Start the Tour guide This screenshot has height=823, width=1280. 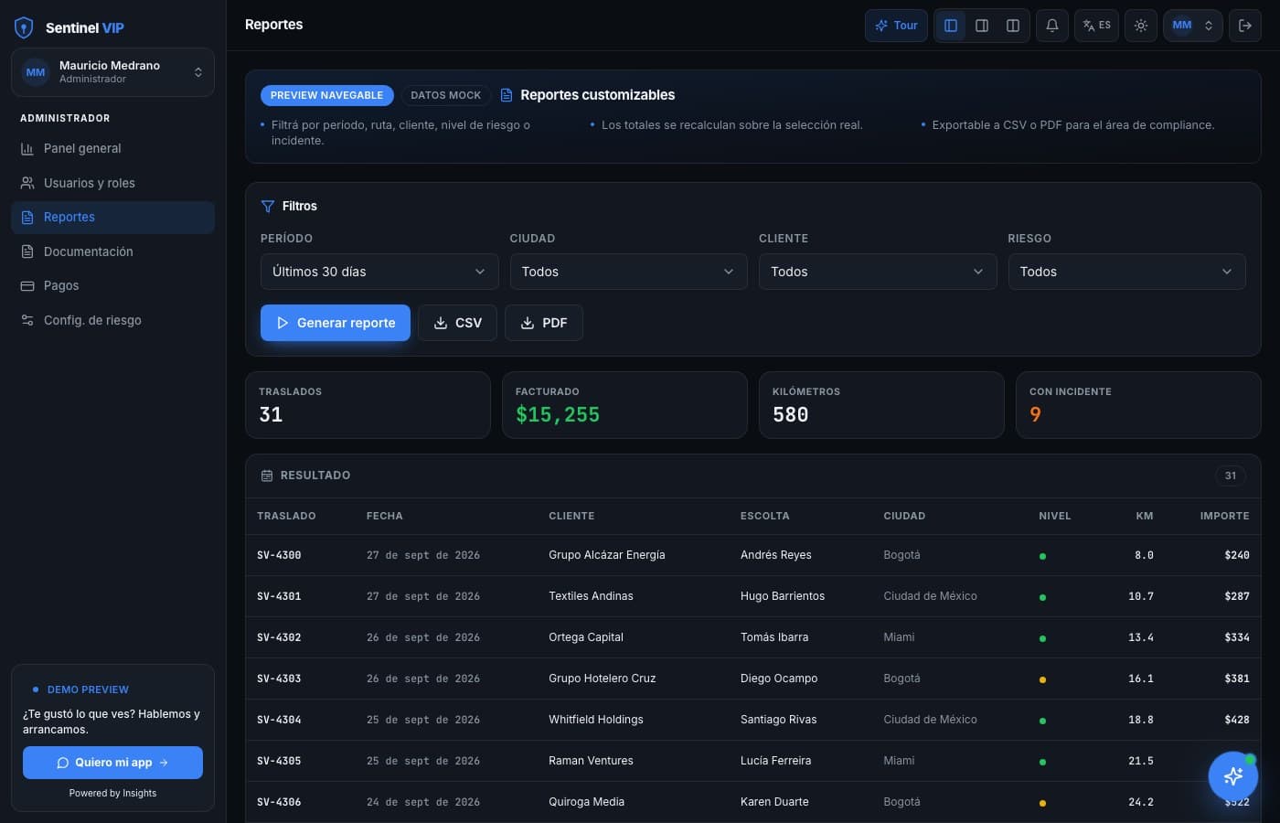point(897,26)
